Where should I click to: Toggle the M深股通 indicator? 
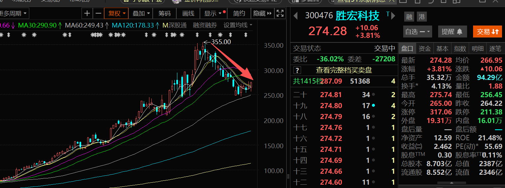(x=175, y=25)
